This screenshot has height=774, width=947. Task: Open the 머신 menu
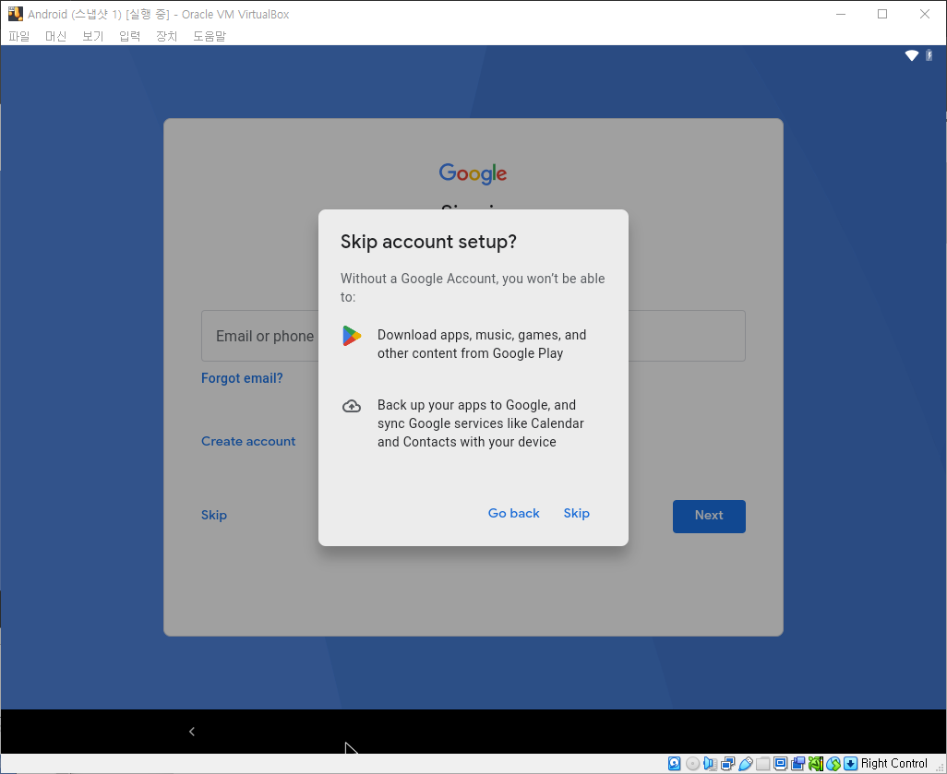click(55, 36)
